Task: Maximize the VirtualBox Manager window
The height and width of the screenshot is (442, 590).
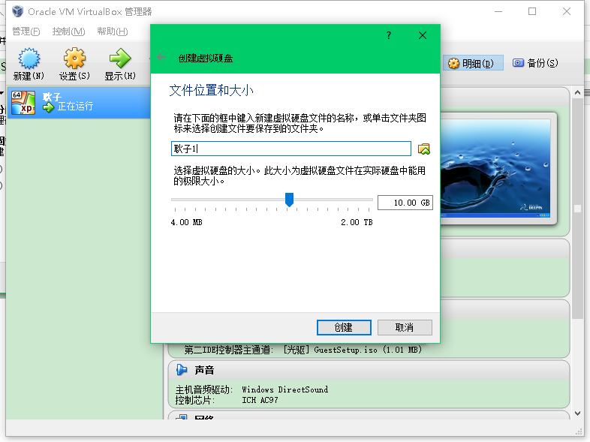Action: (x=532, y=11)
